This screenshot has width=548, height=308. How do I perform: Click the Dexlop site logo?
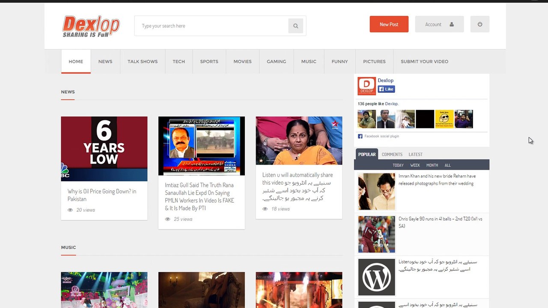pyautogui.click(x=91, y=26)
